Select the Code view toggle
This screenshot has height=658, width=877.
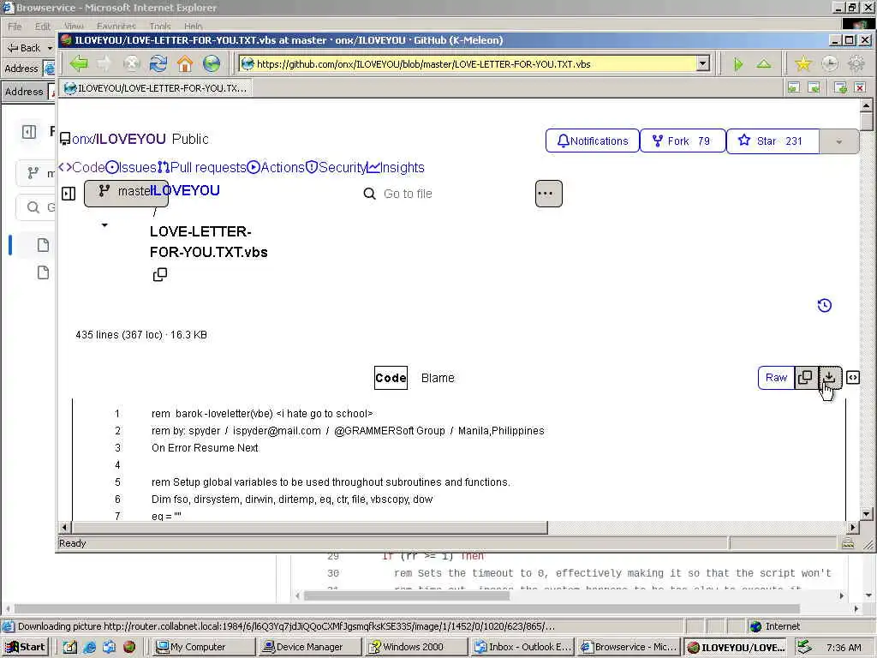[391, 378]
